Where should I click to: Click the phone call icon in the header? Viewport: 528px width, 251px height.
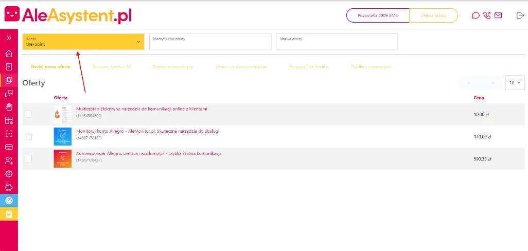(x=487, y=15)
